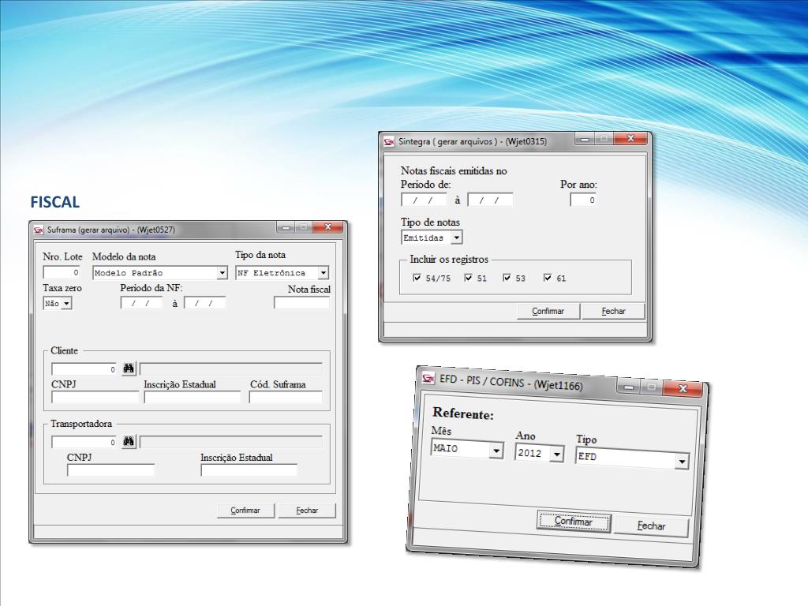The width and height of the screenshot is (808, 606).
Task: Close the EFD PIS/COFINS window
Action: click(x=683, y=388)
